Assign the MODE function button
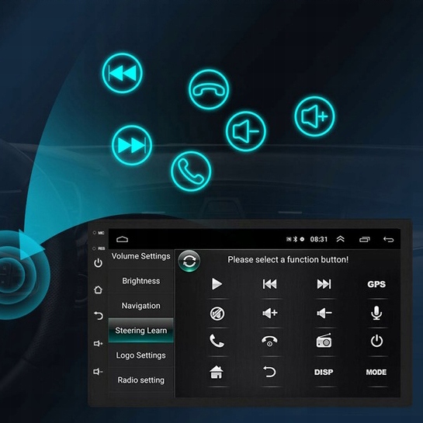Image resolution: width=423 pixels, height=423 pixels. point(376,373)
